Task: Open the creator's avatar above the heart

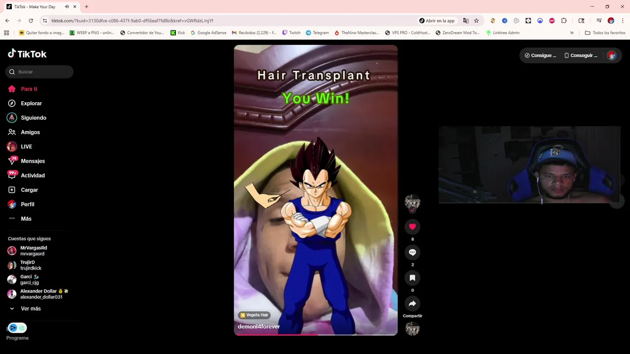Action: click(412, 203)
